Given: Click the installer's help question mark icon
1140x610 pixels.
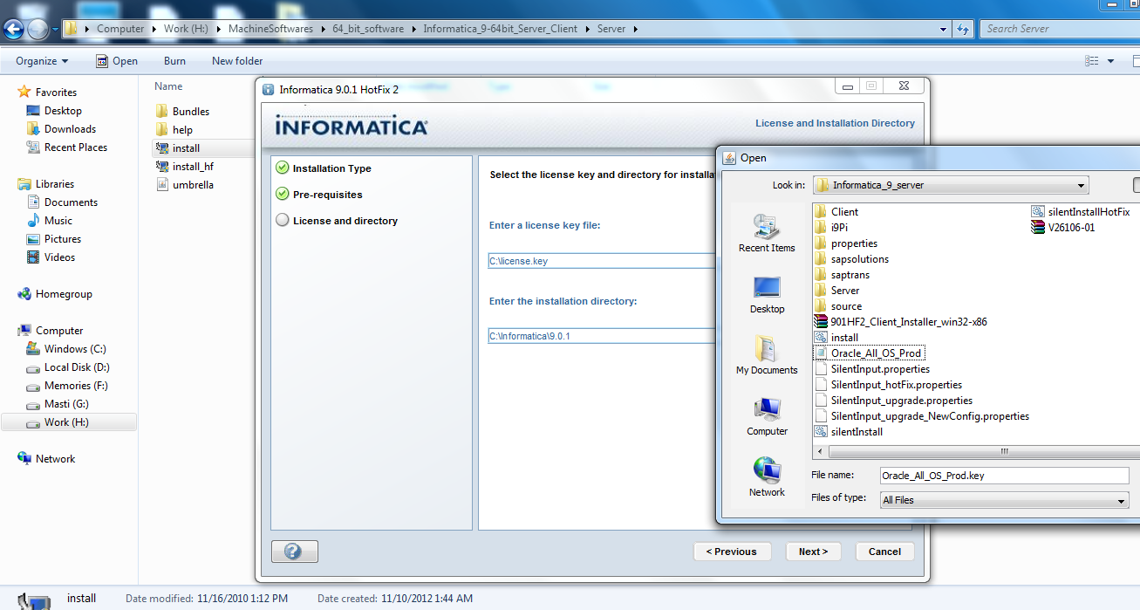Looking at the screenshot, I should click(x=294, y=551).
